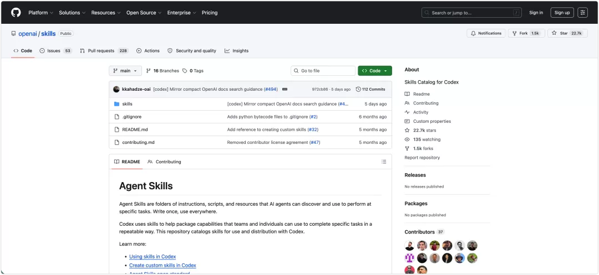The width and height of the screenshot is (599, 275).
Task: Open the skills folder
Action: tap(127, 104)
